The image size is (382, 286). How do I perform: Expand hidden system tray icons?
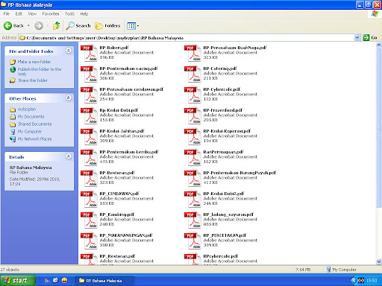(353, 281)
